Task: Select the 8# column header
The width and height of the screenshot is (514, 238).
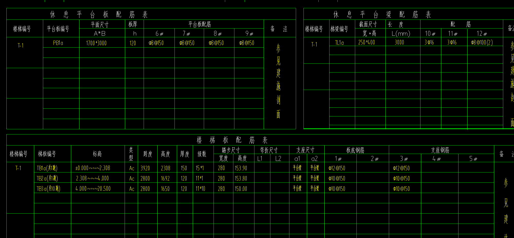Action: coord(218,33)
